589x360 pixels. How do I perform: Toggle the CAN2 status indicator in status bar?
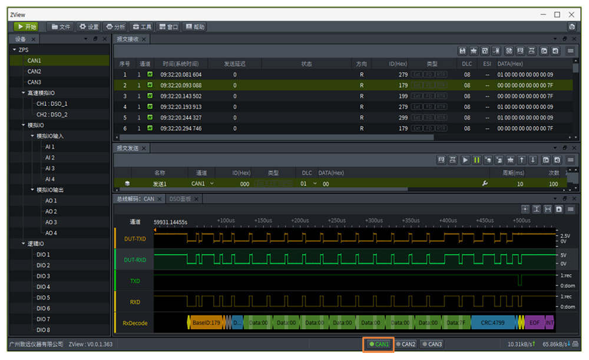406,344
